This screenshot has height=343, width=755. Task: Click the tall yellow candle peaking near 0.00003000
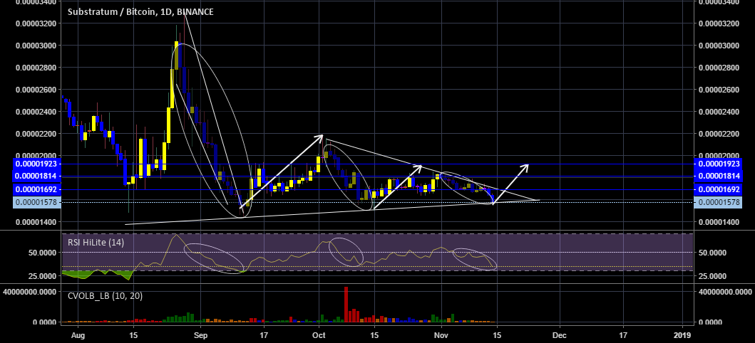(176, 56)
